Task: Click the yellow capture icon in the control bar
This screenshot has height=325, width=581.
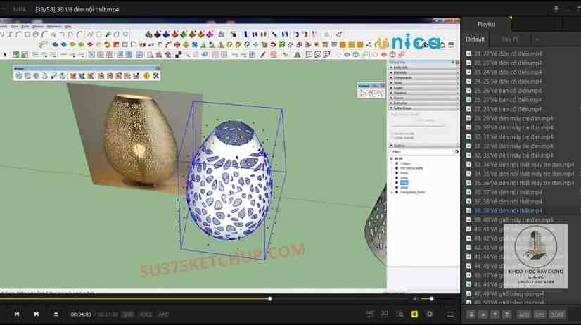Action: (414, 314)
